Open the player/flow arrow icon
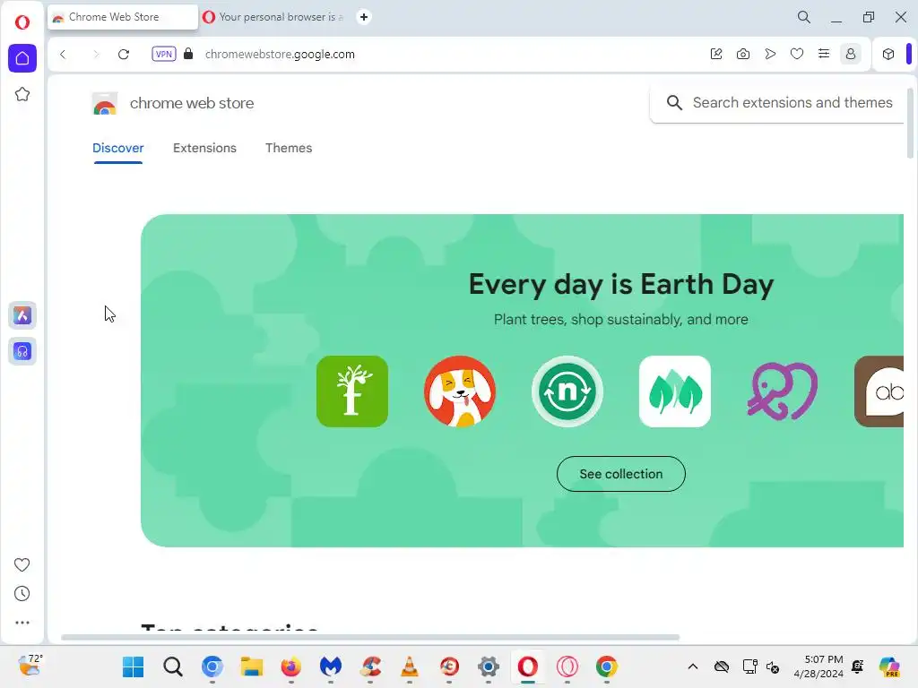 [x=770, y=54]
